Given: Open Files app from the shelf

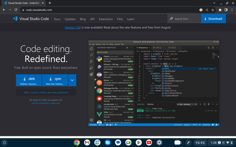Looking at the screenshot, I should (108, 142).
